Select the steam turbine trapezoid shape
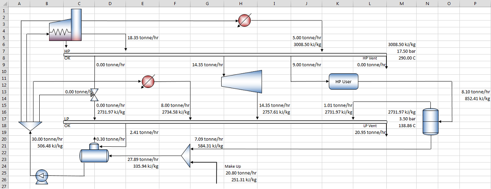The height and width of the screenshot is (189, 491). pyautogui.click(x=241, y=81)
